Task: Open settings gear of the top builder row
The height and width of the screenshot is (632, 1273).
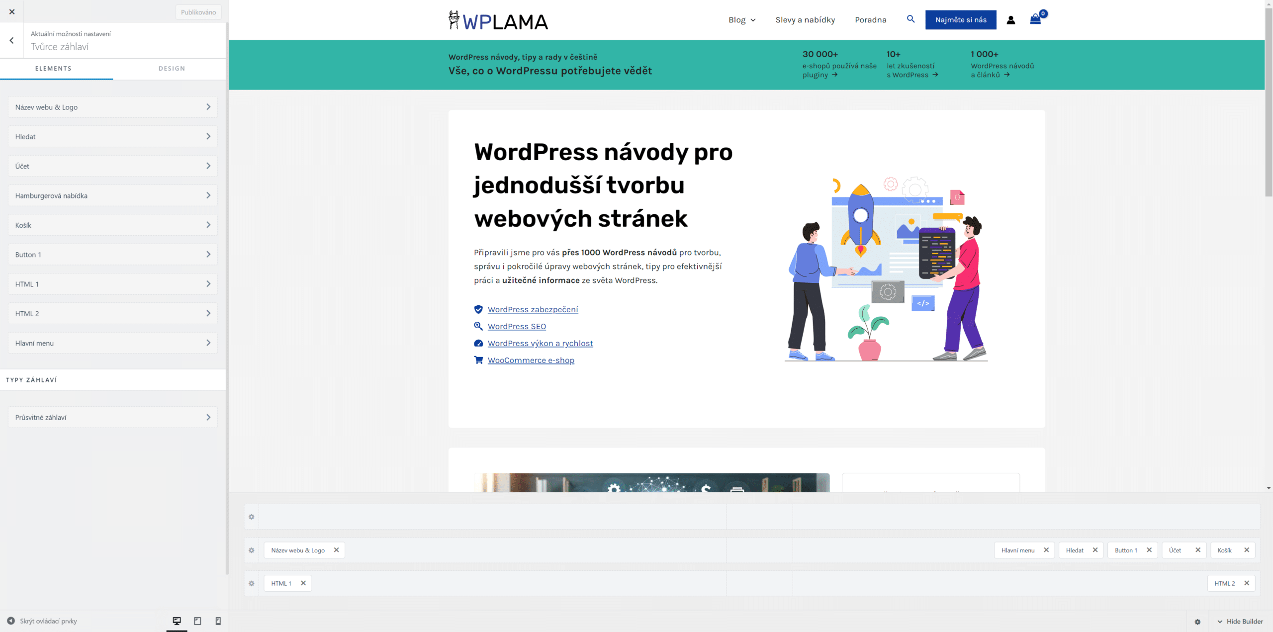Action: click(x=252, y=517)
